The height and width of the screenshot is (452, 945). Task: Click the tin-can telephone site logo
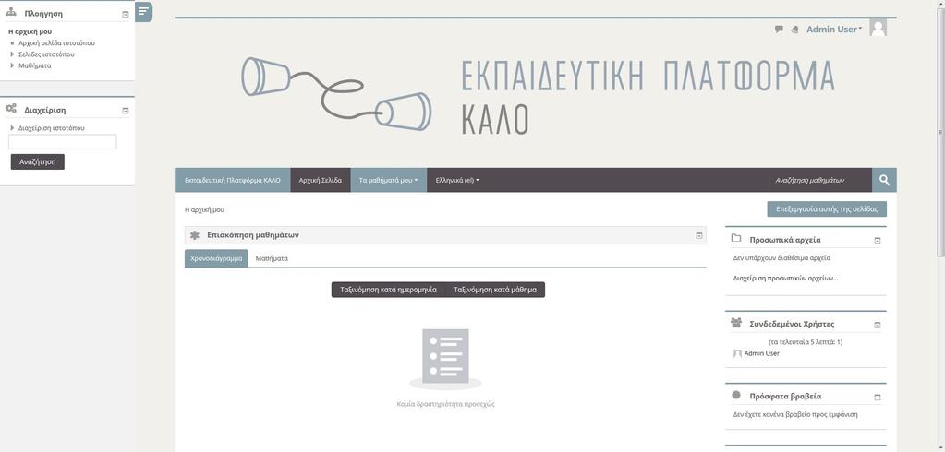pos(336,94)
